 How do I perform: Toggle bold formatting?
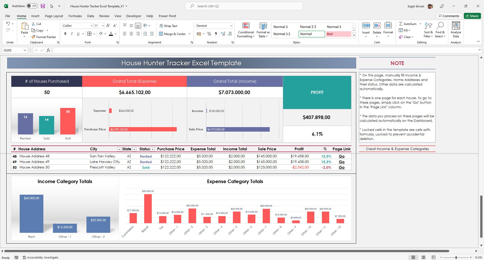tap(65, 34)
